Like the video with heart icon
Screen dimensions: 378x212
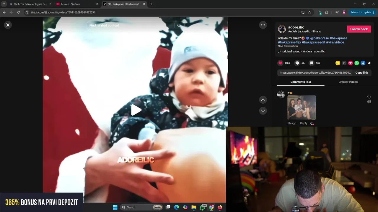coord(280,63)
